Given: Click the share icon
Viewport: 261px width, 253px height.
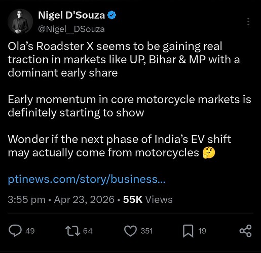Looking at the screenshot, I should pyautogui.click(x=246, y=231).
